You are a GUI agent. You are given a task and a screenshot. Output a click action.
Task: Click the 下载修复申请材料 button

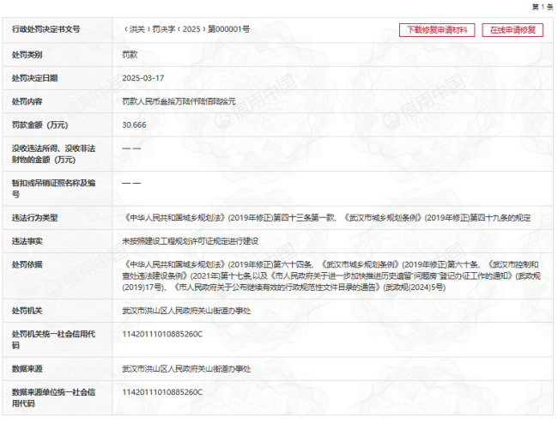[x=437, y=30]
